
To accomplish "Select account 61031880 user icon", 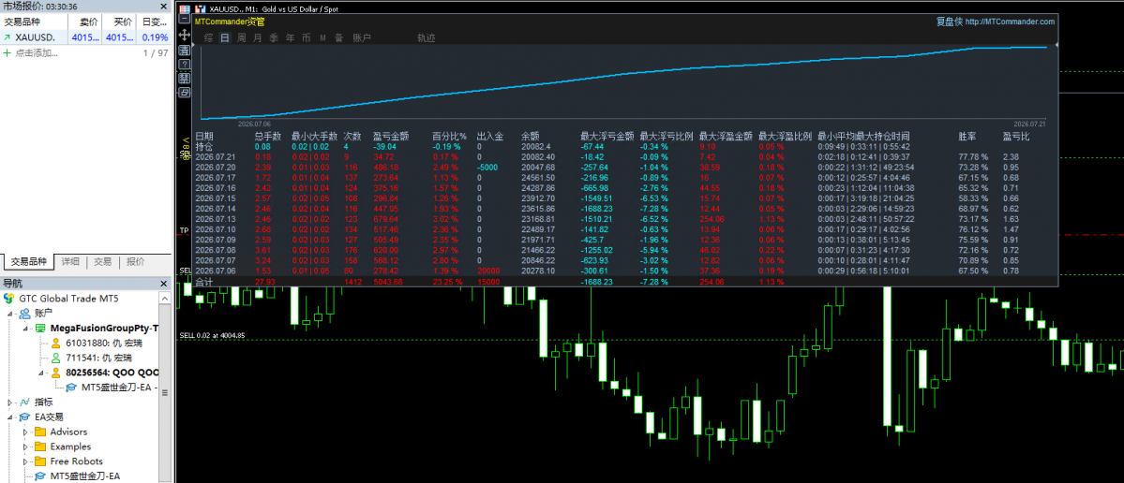I will (x=55, y=344).
